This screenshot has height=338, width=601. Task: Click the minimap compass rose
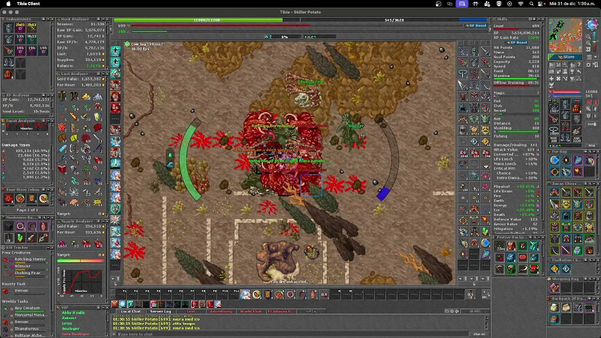tap(592, 25)
